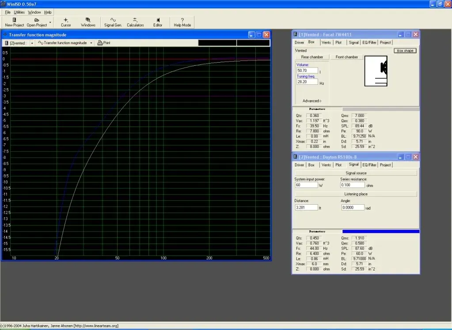Image resolution: width=452 pixels, height=330 pixels.
Task: Select the Project tab in Dayton RS180s-8 window
Action: click(385, 165)
